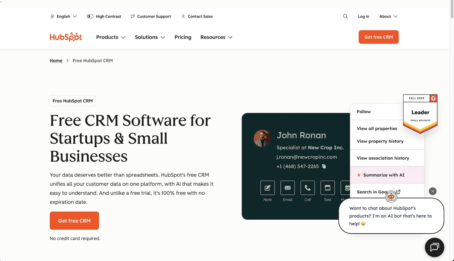
Task: Open the chat widget in the bottom corner
Action: click(x=434, y=247)
